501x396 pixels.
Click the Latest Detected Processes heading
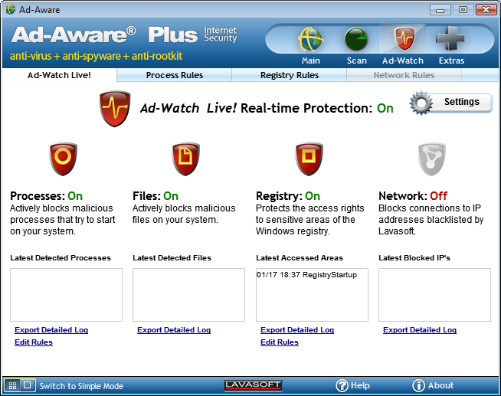61,257
